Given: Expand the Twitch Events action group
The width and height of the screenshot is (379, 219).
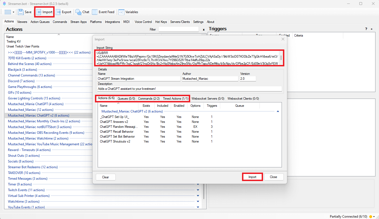Looking at the screenshot, I should 198,190.
